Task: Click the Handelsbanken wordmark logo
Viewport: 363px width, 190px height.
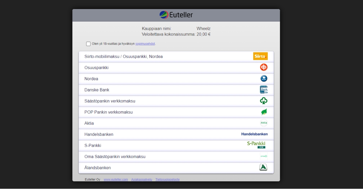Action: 254,134
